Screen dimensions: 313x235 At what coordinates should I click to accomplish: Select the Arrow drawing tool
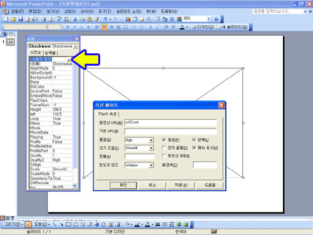click(61, 224)
